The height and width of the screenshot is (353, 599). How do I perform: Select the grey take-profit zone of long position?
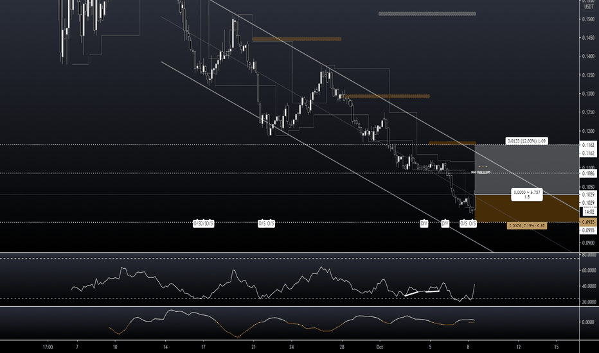527,169
